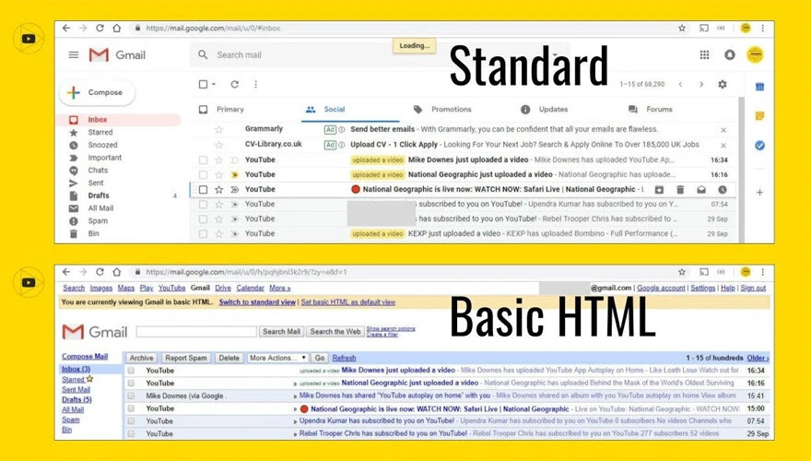Image resolution: width=811 pixels, height=461 pixels.
Task: Open the main menu hamburger icon beside Gmail logo
Action: pos(74,55)
